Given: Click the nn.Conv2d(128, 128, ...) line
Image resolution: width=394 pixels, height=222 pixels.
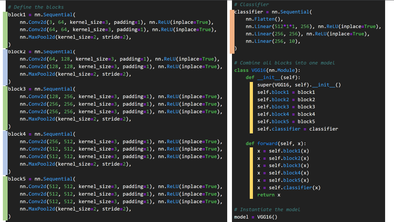Looking at the screenshot, I should point(121,66).
